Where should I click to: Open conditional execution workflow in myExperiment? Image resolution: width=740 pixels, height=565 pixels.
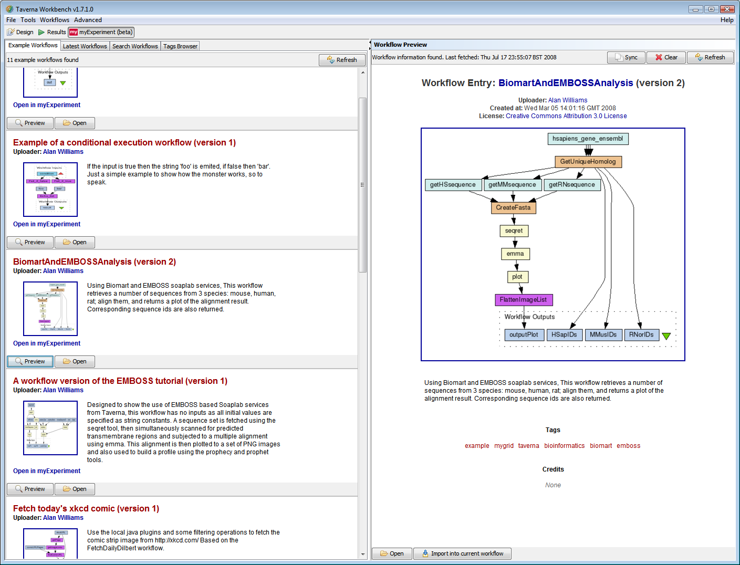tap(47, 224)
